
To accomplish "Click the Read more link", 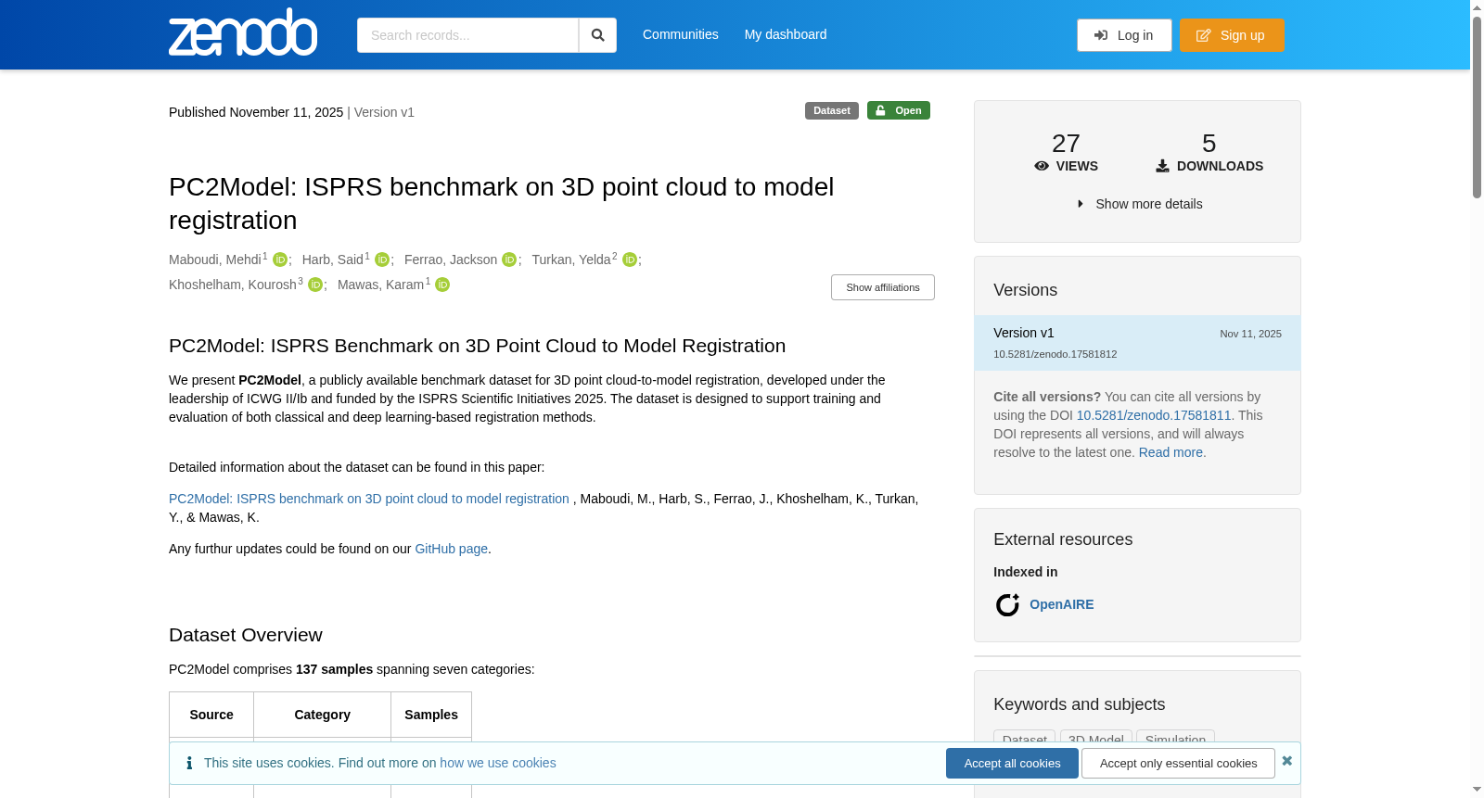I will tap(1171, 452).
